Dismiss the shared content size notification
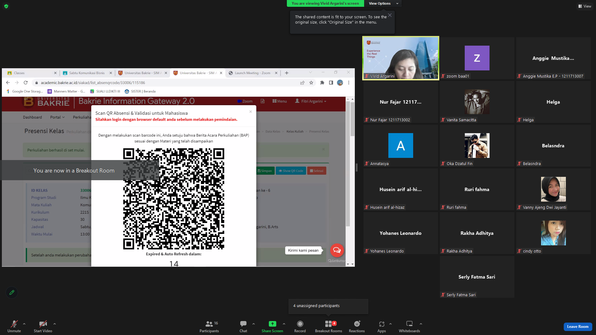 pos(390,15)
